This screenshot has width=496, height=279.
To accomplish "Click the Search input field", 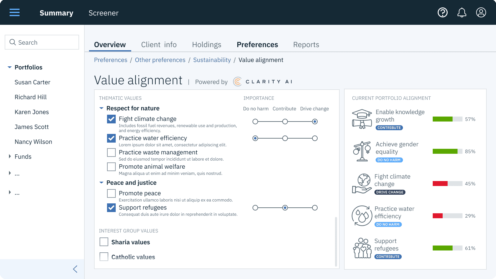I will [x=42, y=42].
